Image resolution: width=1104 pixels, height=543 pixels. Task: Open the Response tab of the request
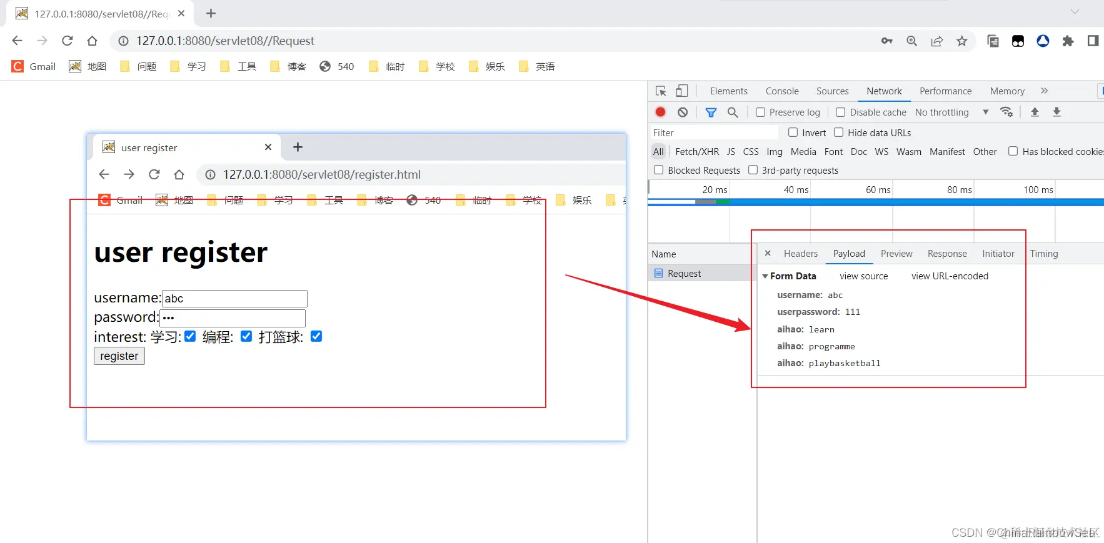(947, 253)
